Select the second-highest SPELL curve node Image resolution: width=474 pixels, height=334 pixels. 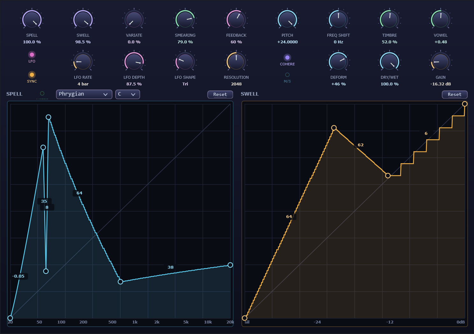(x=43, y=147)
